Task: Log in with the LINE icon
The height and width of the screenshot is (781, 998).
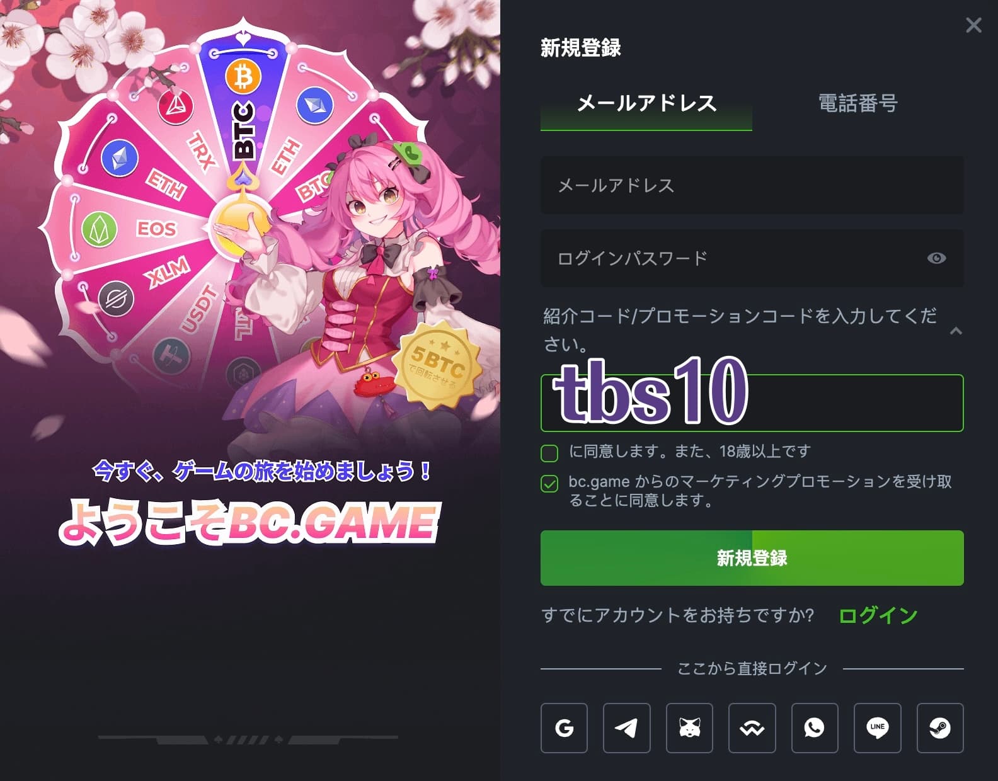Action: tap(877, 728)
